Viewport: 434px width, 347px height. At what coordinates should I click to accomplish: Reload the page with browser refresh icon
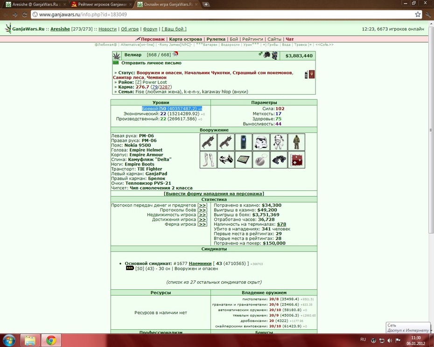(25, 14)
